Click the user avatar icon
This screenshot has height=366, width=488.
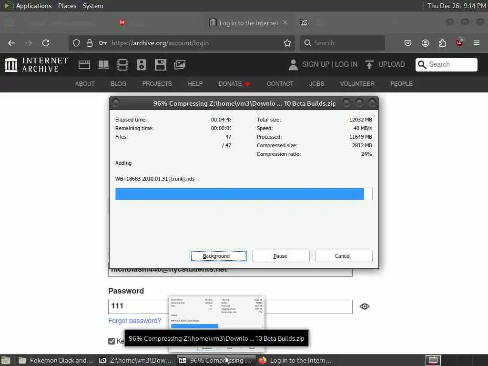[x=293, y=65]
